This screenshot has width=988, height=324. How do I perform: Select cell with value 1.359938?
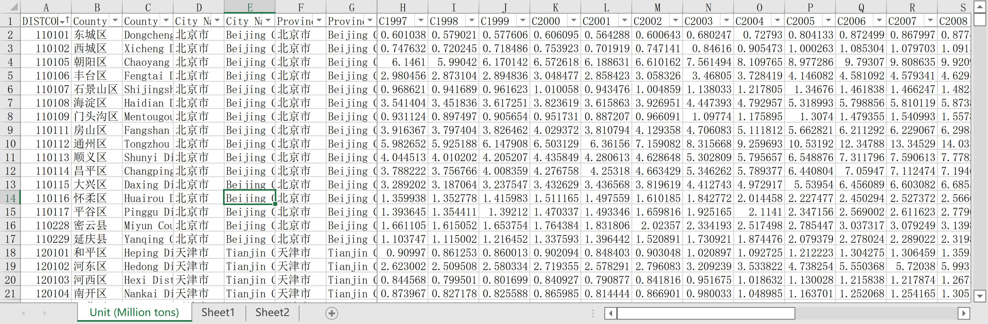point(403,198)
